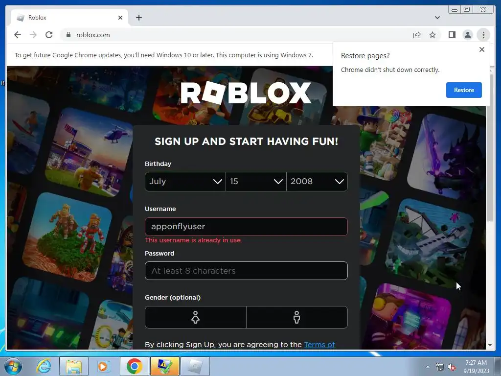This screenshot has width=501, height=376.
Task: Click the page's vertical scrollbar thumb
Action: [x=490, y=147]
